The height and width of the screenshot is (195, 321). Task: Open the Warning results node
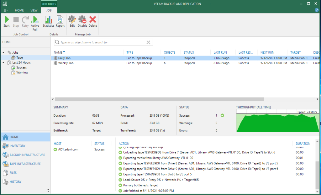(x=22, y=72)
